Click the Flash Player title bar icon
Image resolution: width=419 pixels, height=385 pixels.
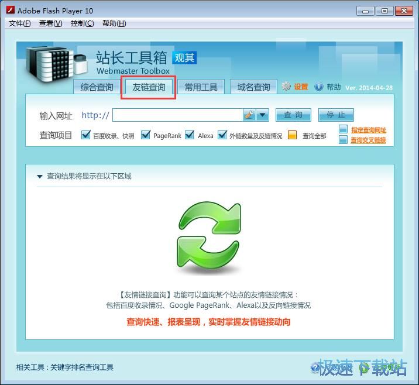[x=9, y=11]
